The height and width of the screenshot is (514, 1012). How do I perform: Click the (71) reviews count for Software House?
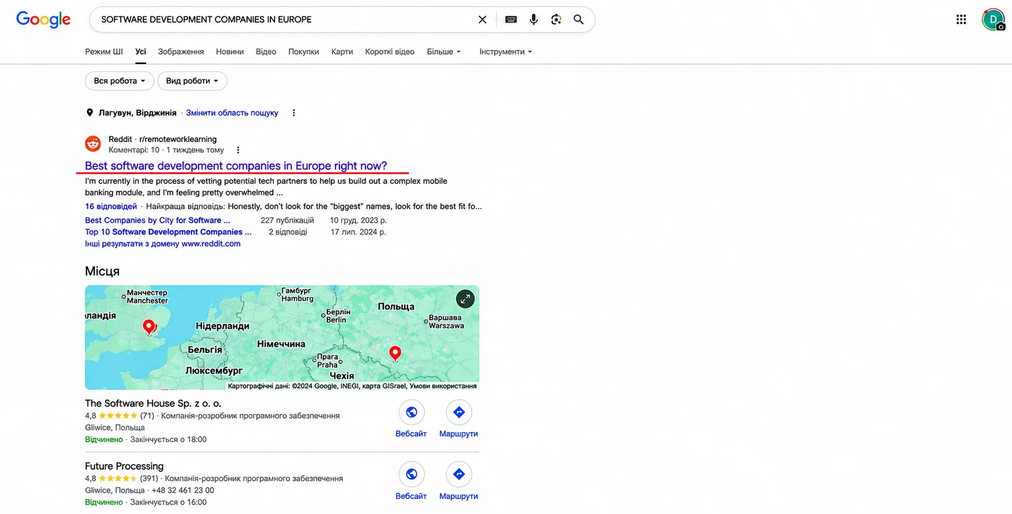point(147,416)
